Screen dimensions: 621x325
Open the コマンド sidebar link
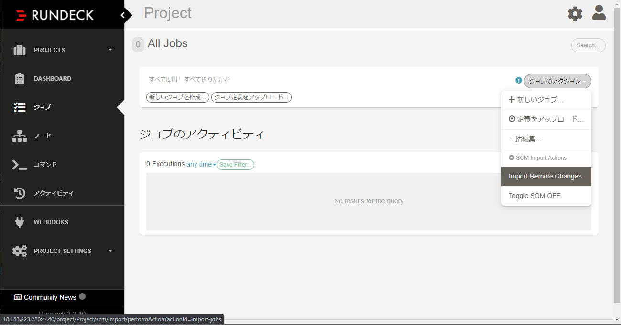45,165
